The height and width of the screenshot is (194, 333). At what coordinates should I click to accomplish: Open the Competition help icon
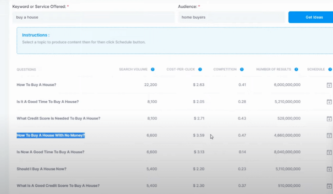(x=242, y=69)
